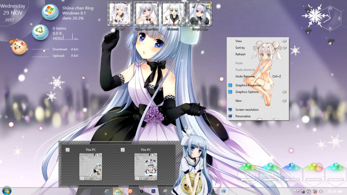
Task: Open Screen resolution from context menu
Action: tap(247, 109)
